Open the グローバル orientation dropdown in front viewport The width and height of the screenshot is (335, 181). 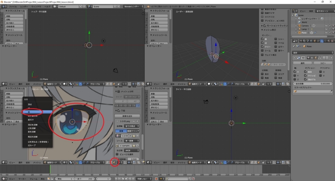(97, 162)
